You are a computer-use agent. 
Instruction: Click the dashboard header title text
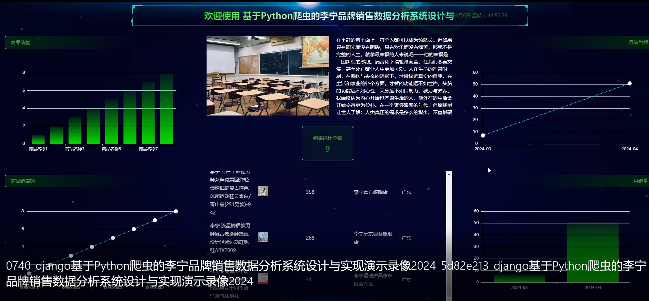pyautogui.click(x=329, y=16)
